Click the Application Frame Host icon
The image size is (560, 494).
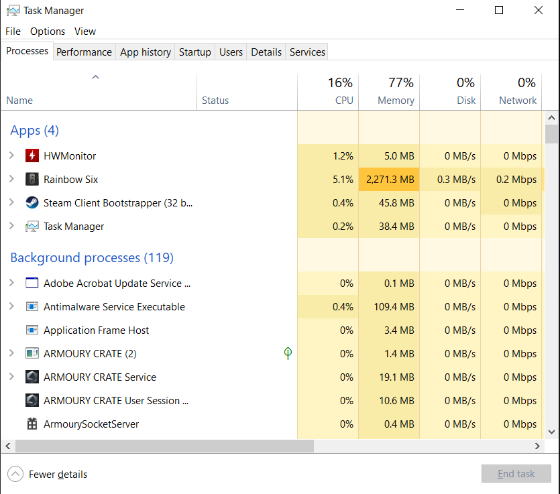click(x=32, y=330)
